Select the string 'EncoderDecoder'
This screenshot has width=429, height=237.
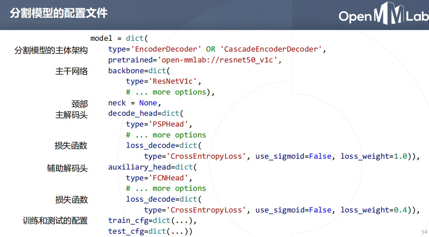click(166, 49)
